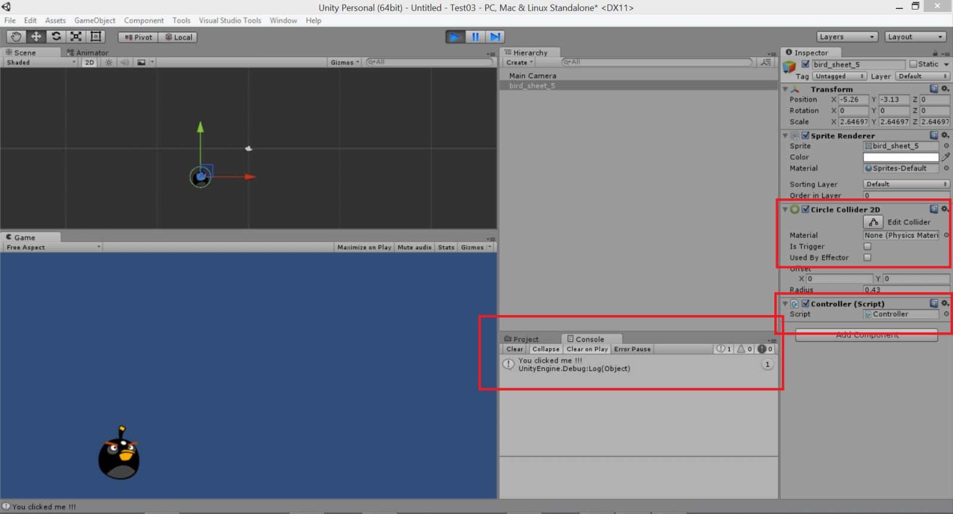Toggle warning messages filter in Console

tap(745, 349)
